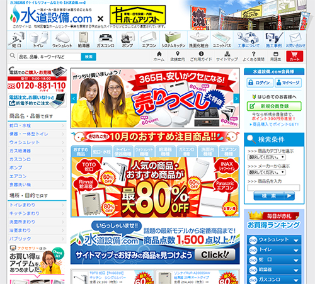Select the 給湯器機種 tab
This screenshot has height=284, width=315.
tap(166, 151)
